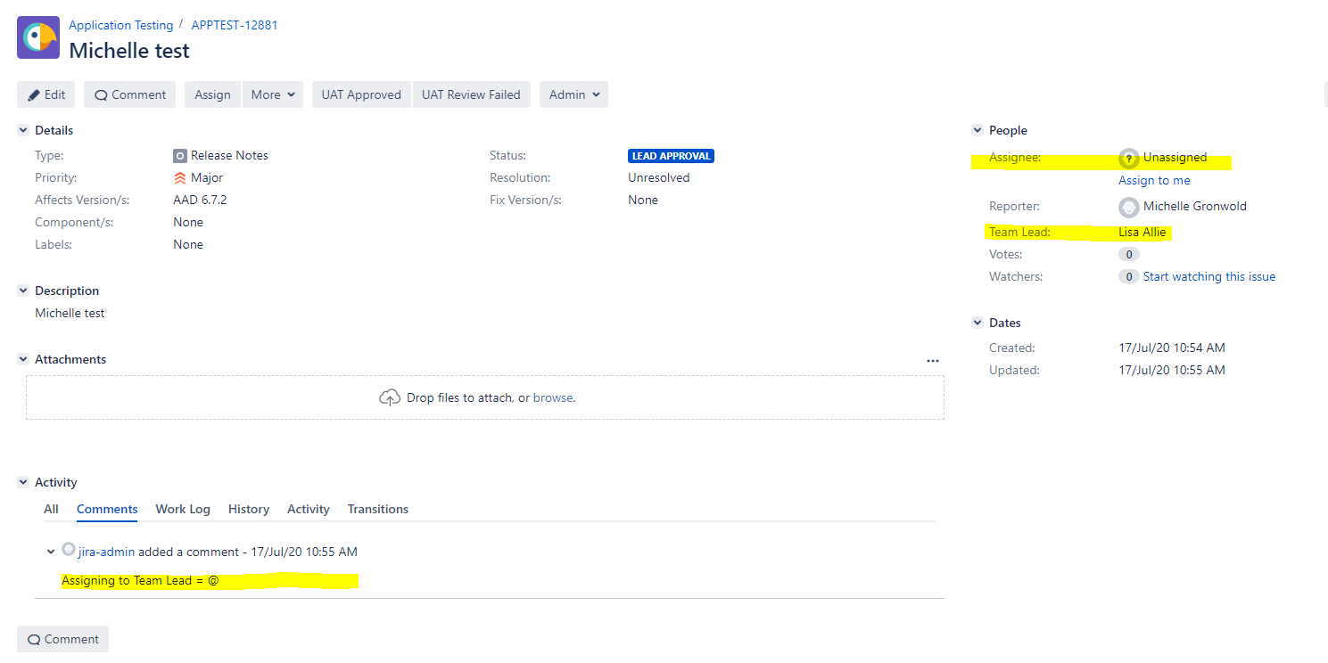Switch to the All activity tab
The image size is (1328, 663).
(x=51, y=510)
